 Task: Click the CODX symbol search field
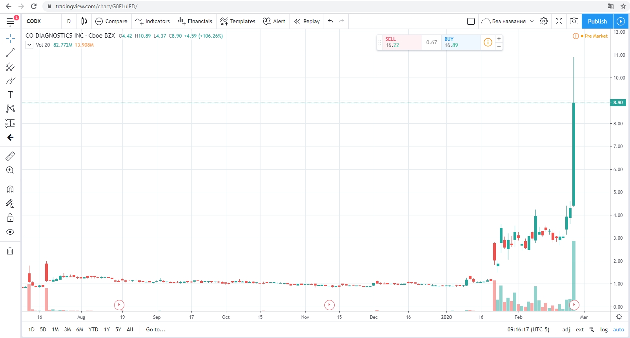tap(42, 21)
